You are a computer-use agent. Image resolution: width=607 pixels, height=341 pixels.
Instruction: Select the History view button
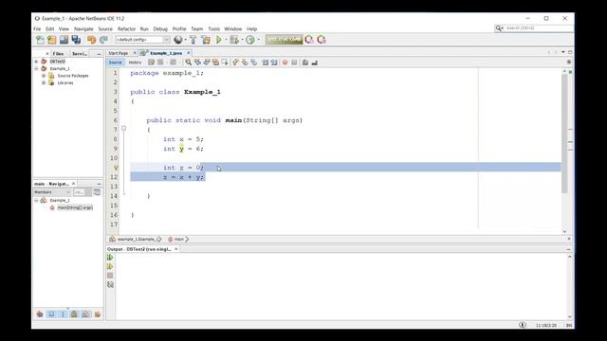[135, 63]
